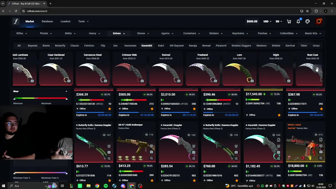Zoom the AK-47 Gold Arabesque image
336x189 pixels.
pyautogui.click(x=151, y=158)
